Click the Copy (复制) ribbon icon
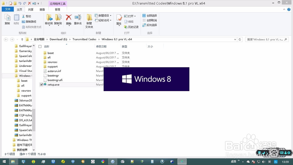This screenshot has height=165, width=293. [x=7, y=19]
